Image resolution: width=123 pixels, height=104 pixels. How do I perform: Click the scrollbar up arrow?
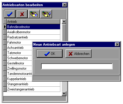click(x=64, y=22)
